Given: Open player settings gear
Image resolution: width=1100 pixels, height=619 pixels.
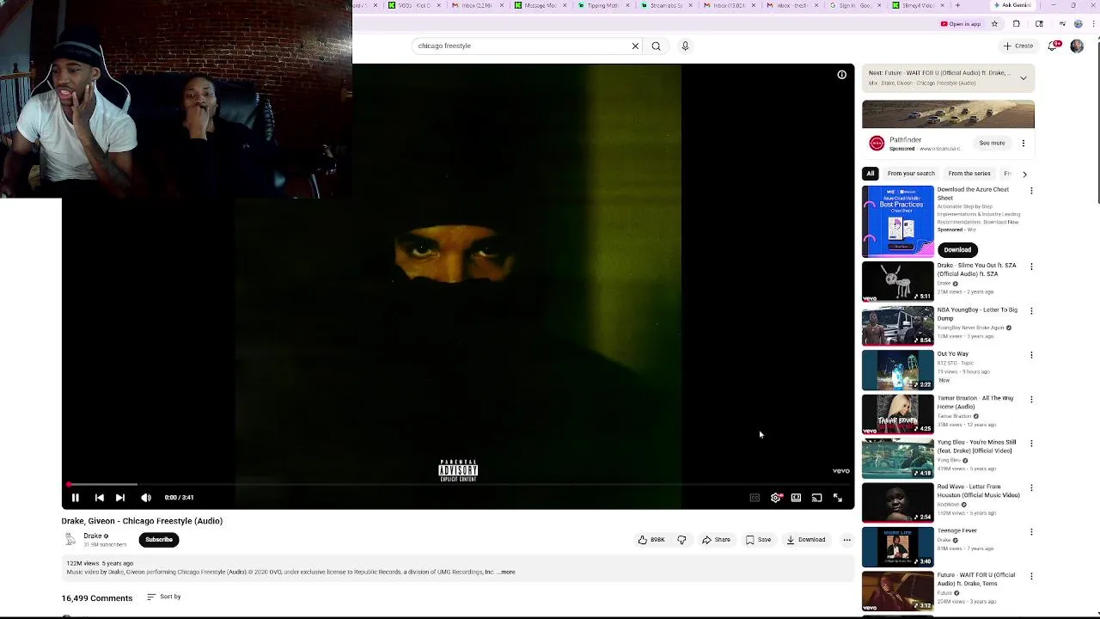Looking at the screenshot, I should 776,498.
